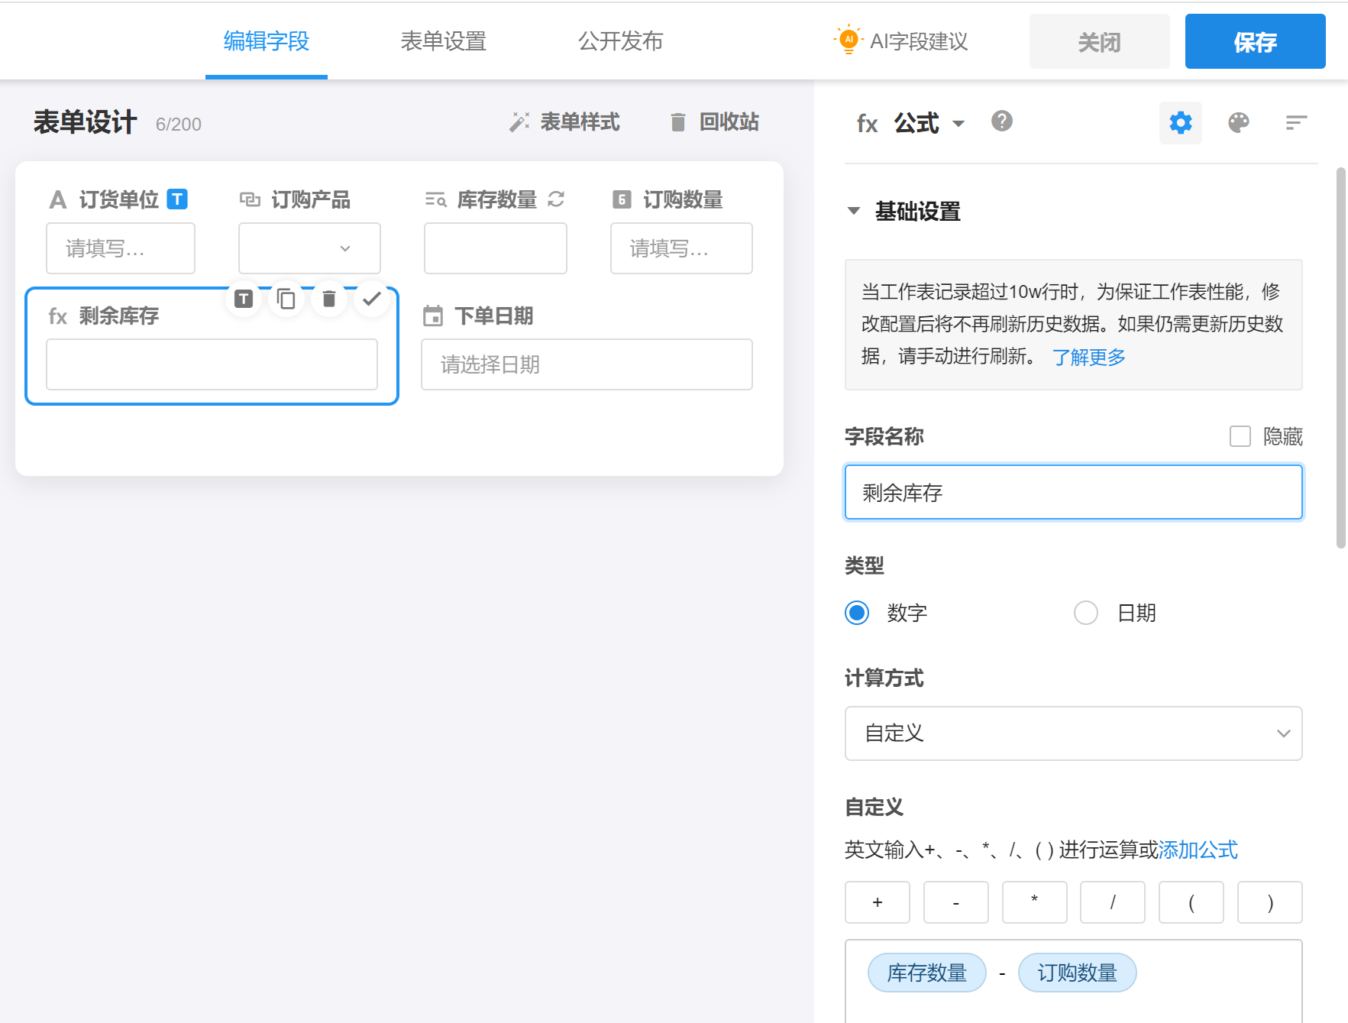The height and width of the screenshot is (1023, 1348).
Task: Open the 计算方式 dropdown showing 自定义
Action: (x=1073, y=733)
